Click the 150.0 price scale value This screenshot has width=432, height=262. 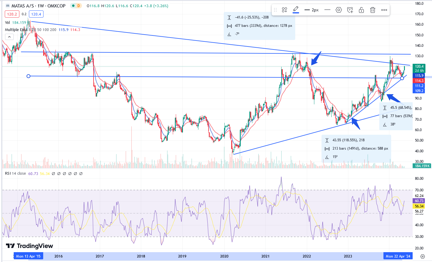tap(419, 35)
